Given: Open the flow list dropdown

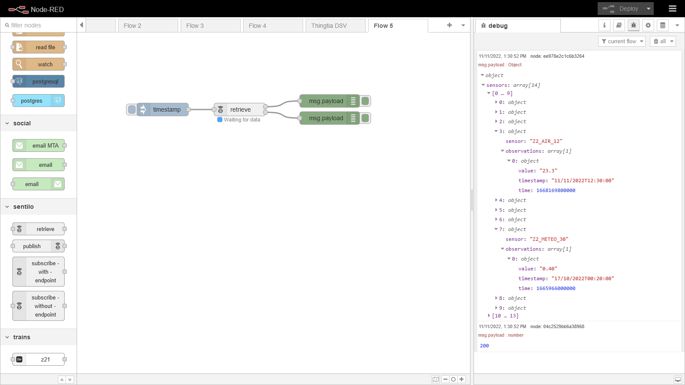Looking at the screenshot, I should point(463,25).
